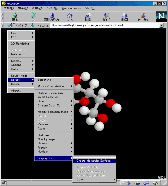168x186 pixels.
Task: Click the security lock icon in status bar
Action: (x=4, y=183)
